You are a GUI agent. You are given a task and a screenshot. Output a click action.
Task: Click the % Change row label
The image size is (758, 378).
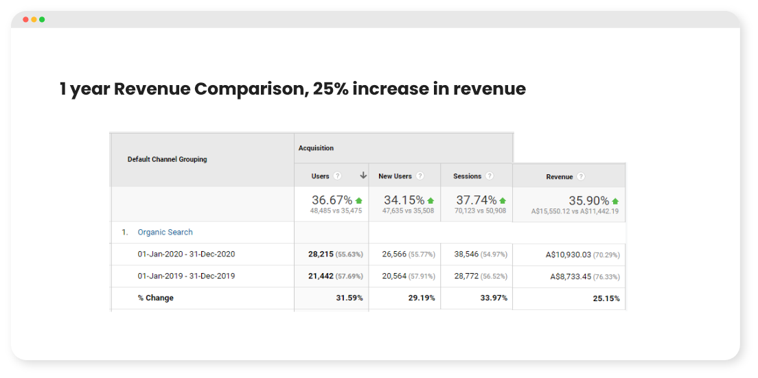tap(156, 298)
